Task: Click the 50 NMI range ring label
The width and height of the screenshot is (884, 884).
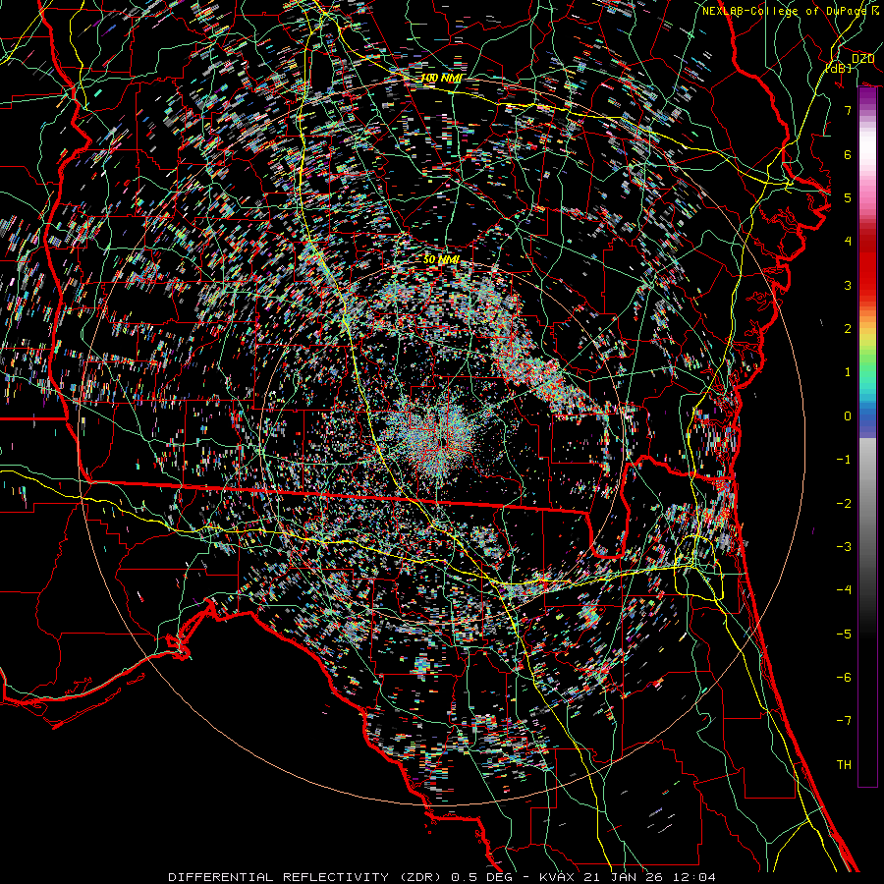Action: [x=441, y=259]
